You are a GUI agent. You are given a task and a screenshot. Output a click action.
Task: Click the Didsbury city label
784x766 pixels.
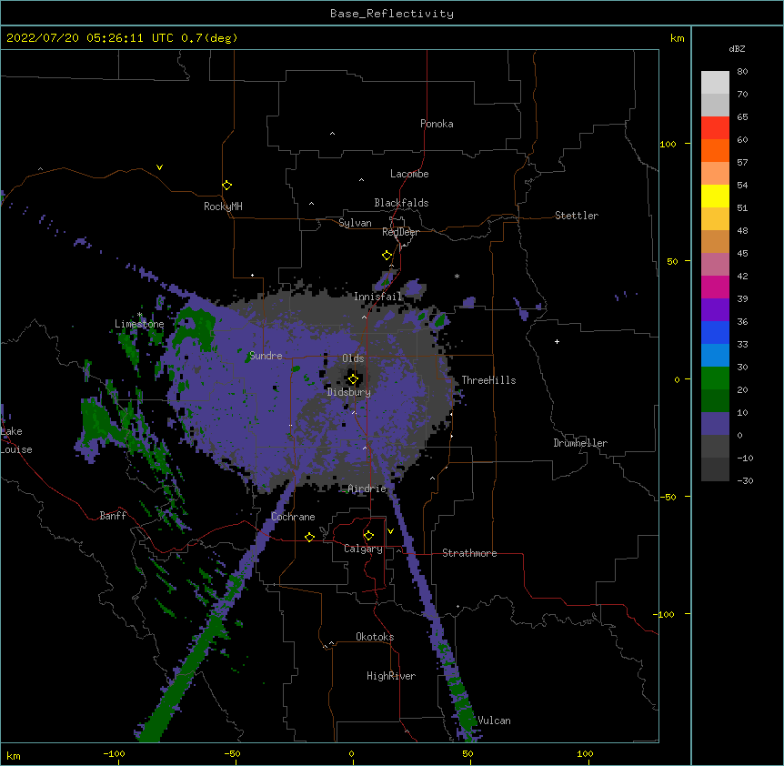pos(349,392)
